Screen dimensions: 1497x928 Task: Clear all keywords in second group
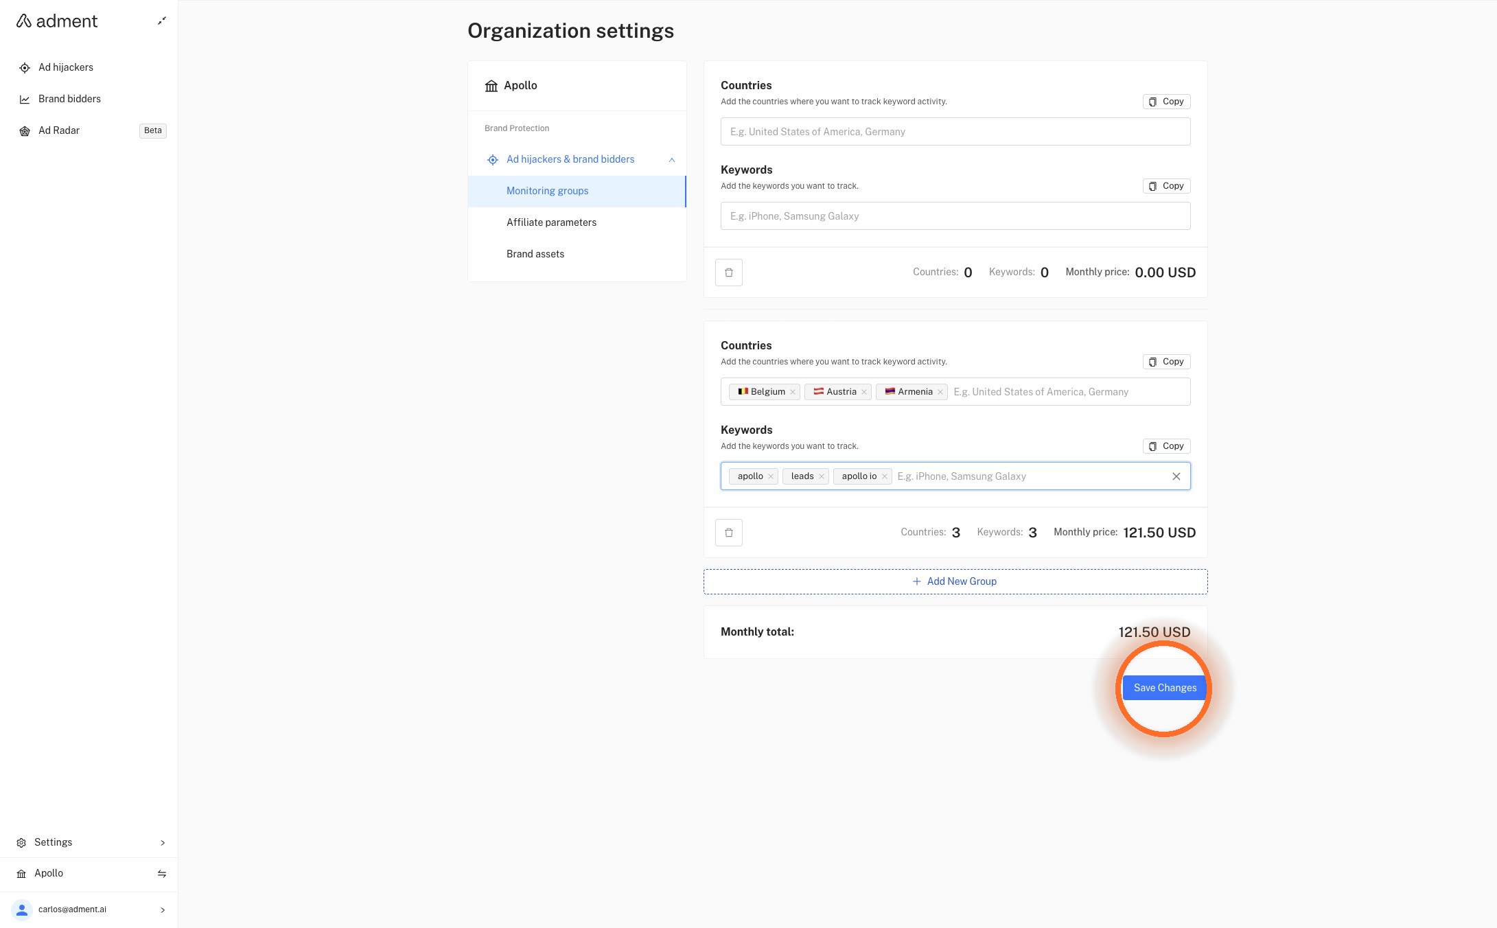[x=1176, y=476]
